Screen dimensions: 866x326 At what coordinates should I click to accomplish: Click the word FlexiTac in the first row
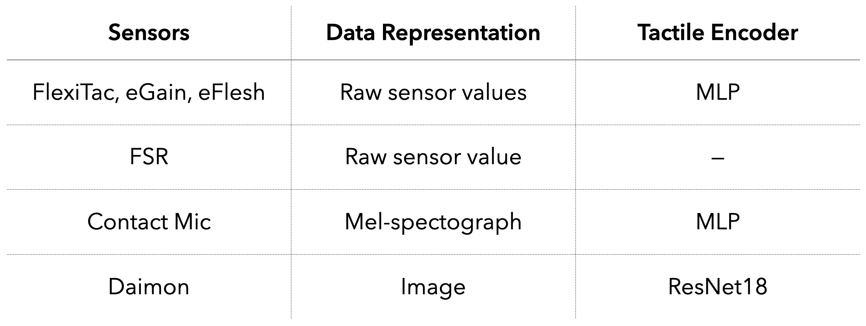click(x=74, y=92)
